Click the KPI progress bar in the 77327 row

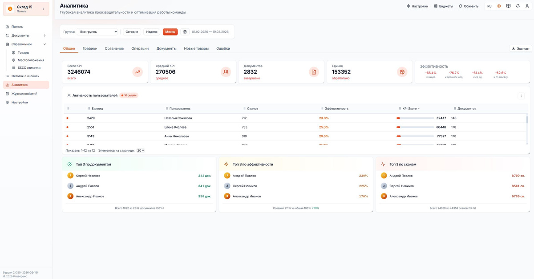click(x=415, y=136)
